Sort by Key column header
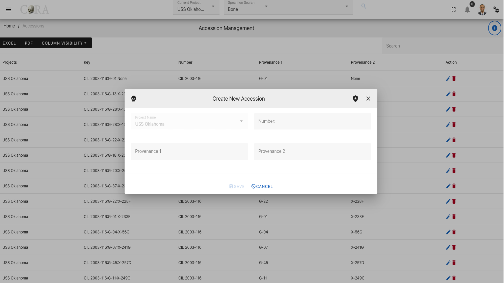The image size is (504, 283). click(x=87, y=62)
